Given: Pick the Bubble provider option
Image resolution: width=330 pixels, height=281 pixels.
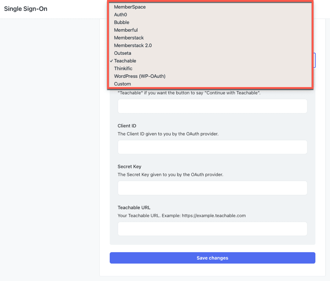Looking at the screenshot, I should pos(122,22).
